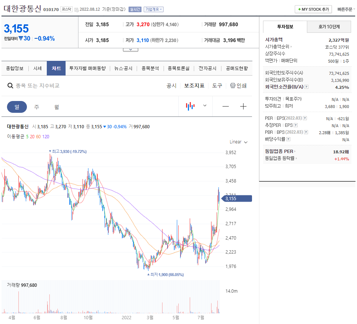Click the MY STOCK 추가 button
The height and width of the screenshot is (324, 357).
point(313,9)
